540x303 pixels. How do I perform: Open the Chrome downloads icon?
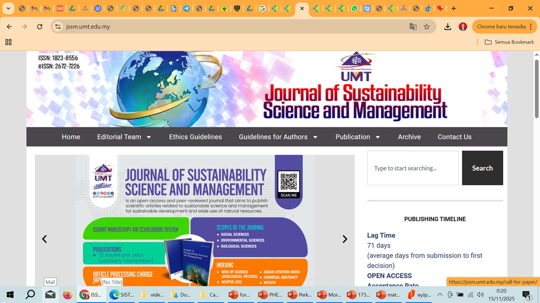448,27
